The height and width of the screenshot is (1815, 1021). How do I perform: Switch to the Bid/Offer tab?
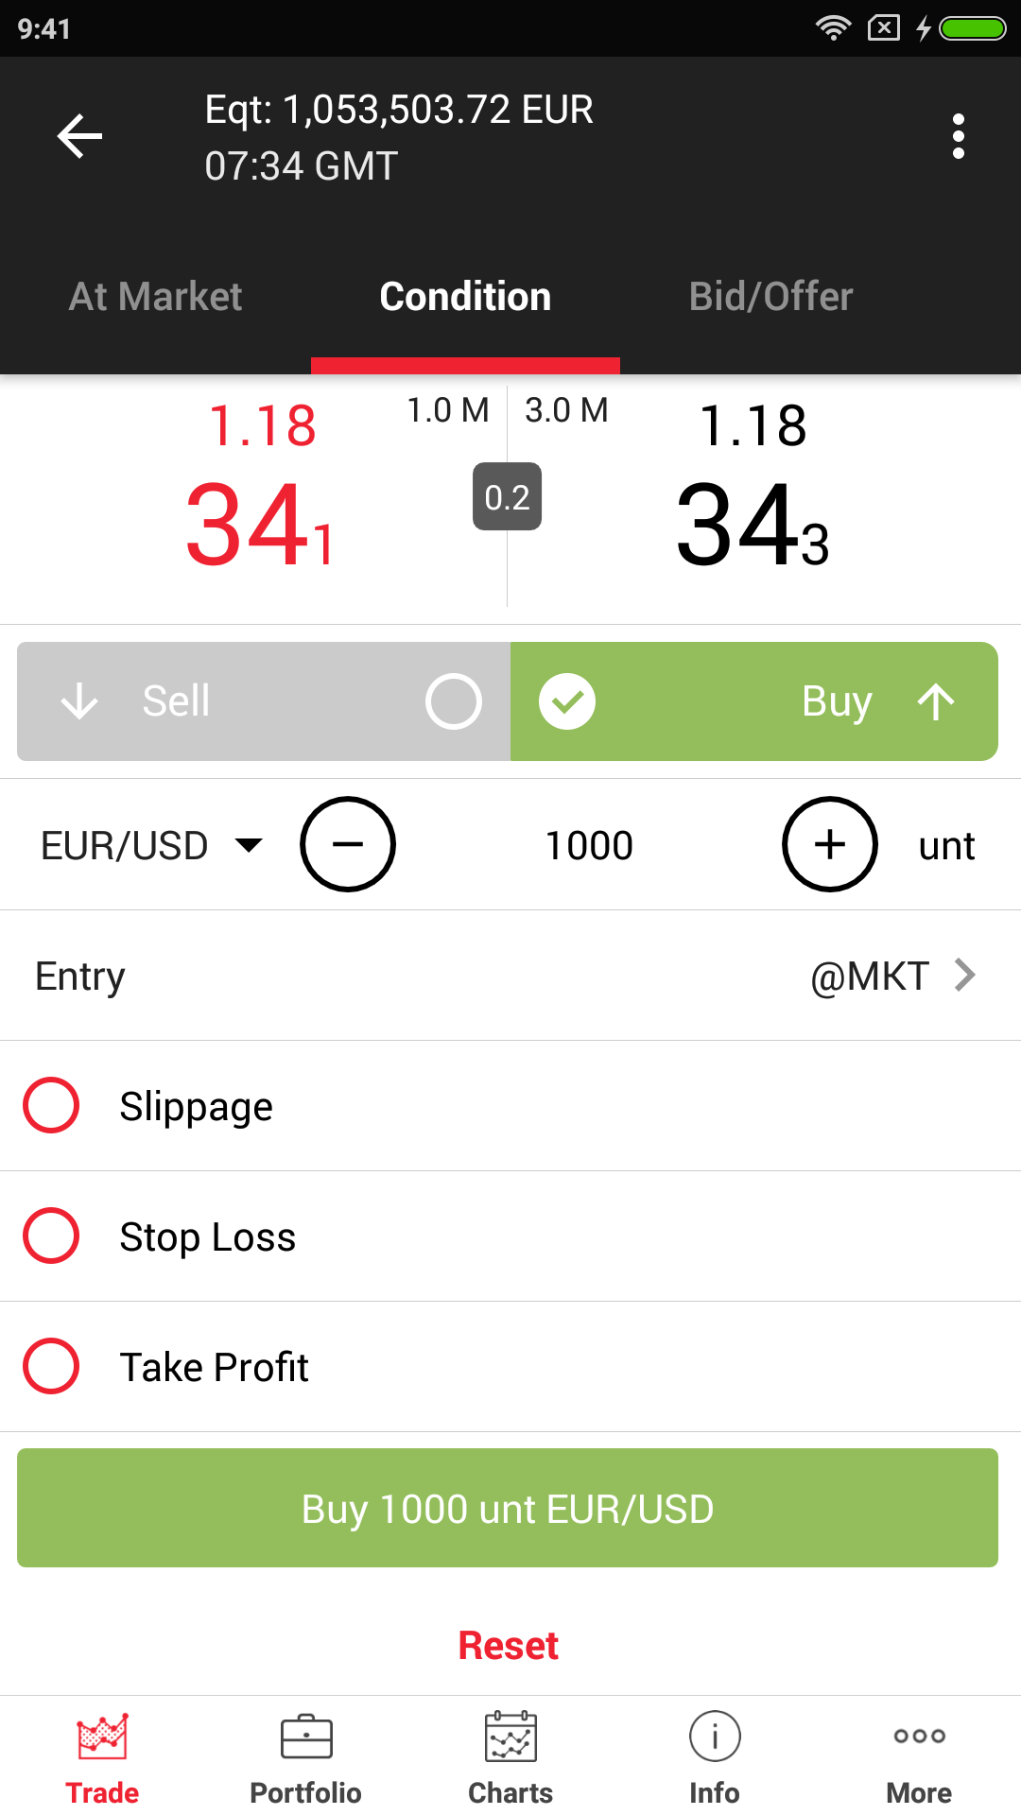pyautogui.click(x=770, y=297)
